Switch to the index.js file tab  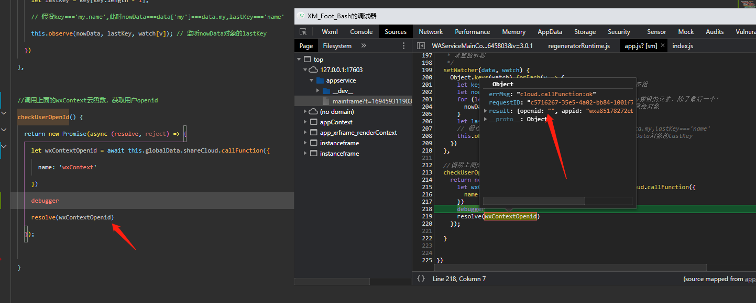(683, 46)
